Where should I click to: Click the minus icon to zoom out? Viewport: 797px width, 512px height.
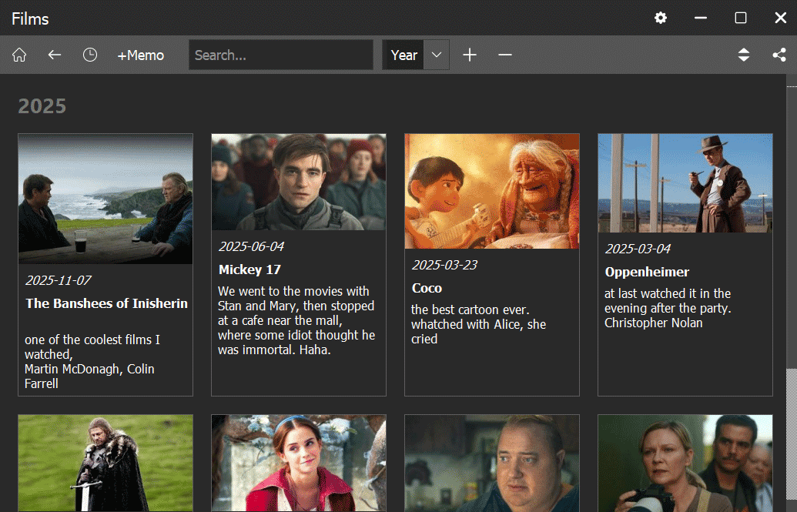[x=505, y=55]
